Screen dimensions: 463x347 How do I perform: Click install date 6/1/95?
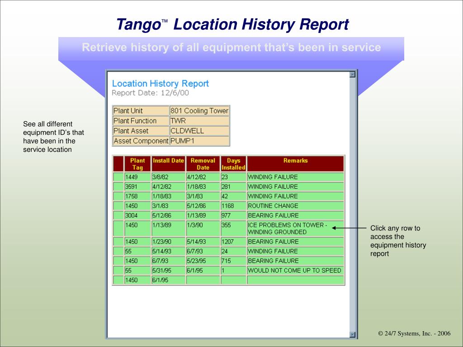[168, 280]
